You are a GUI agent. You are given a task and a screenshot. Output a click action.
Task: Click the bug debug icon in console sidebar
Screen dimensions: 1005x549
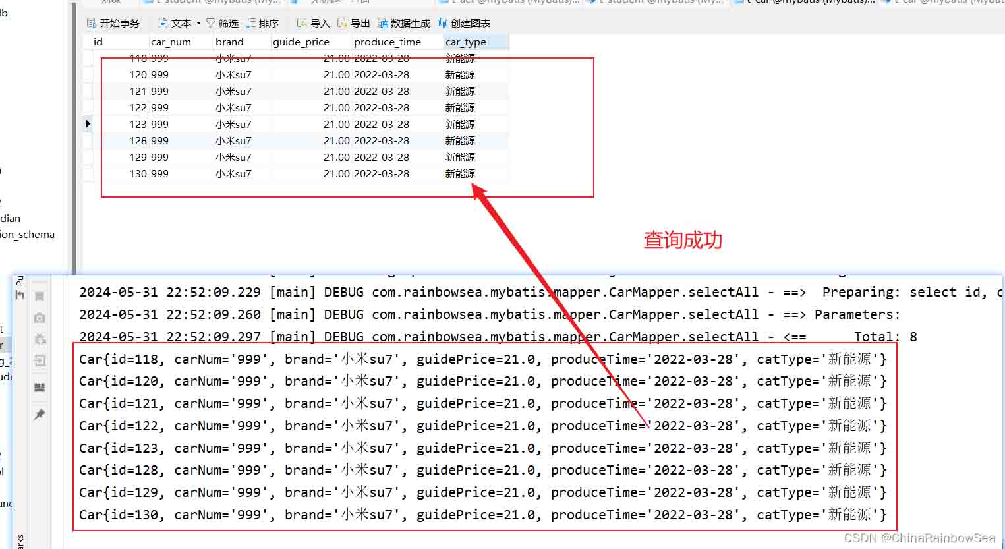[40, 339]
